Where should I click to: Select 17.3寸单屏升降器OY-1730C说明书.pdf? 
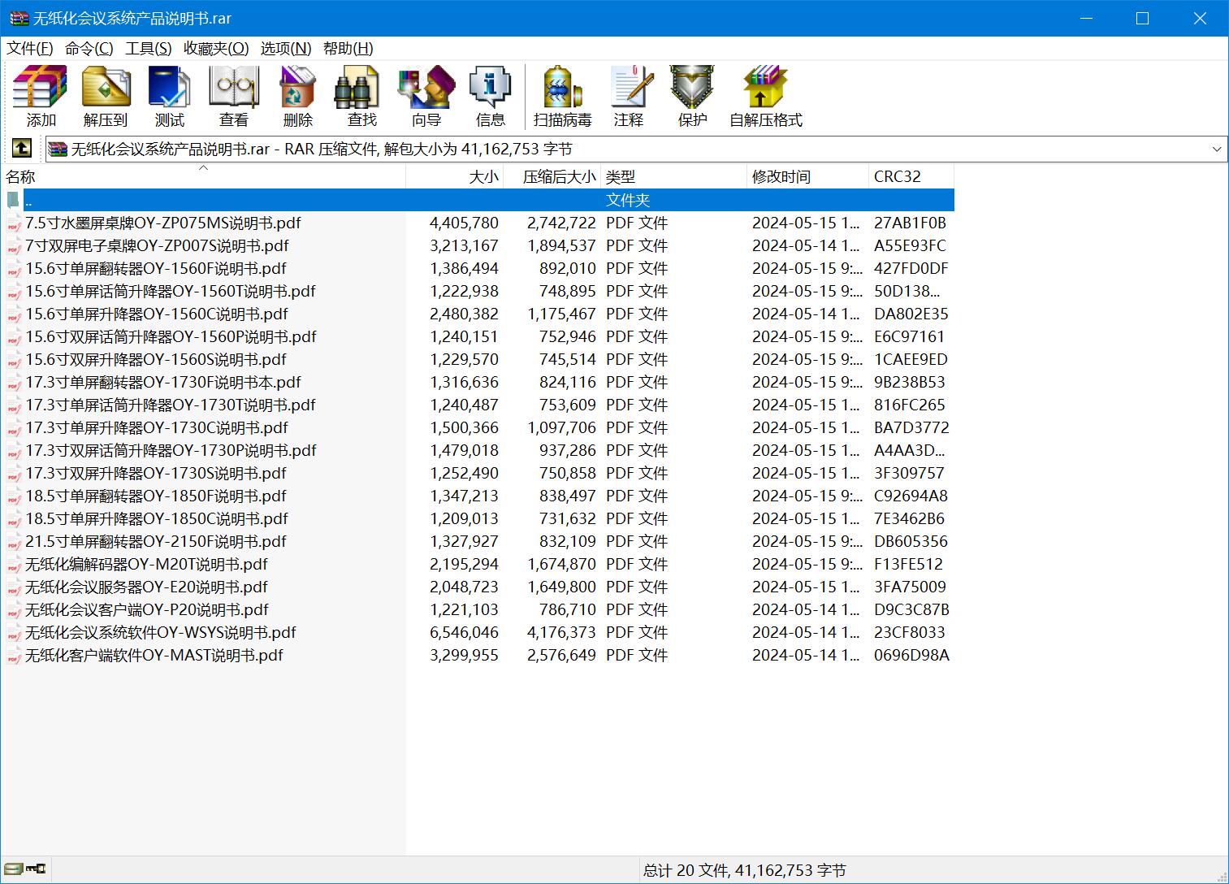pos(478,427)
